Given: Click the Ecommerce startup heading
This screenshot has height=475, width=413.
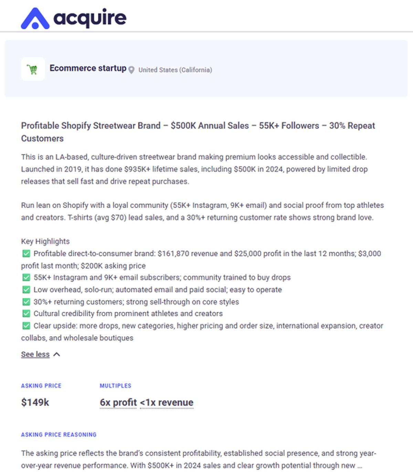Looking at the screenshot, I should point(88,68).
